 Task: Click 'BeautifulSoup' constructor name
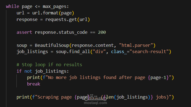point(52,45)
